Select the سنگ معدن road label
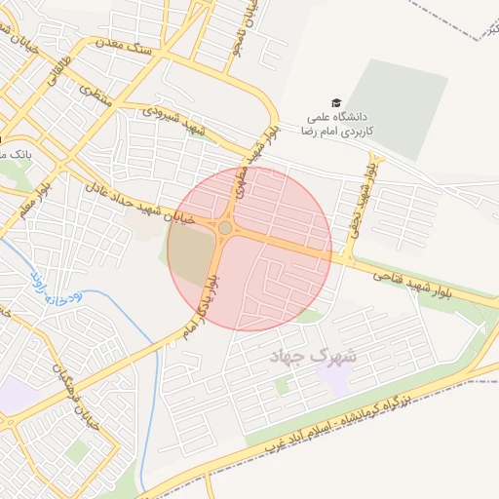This screenshot has width=499, height=499. [x=124, y=46]
